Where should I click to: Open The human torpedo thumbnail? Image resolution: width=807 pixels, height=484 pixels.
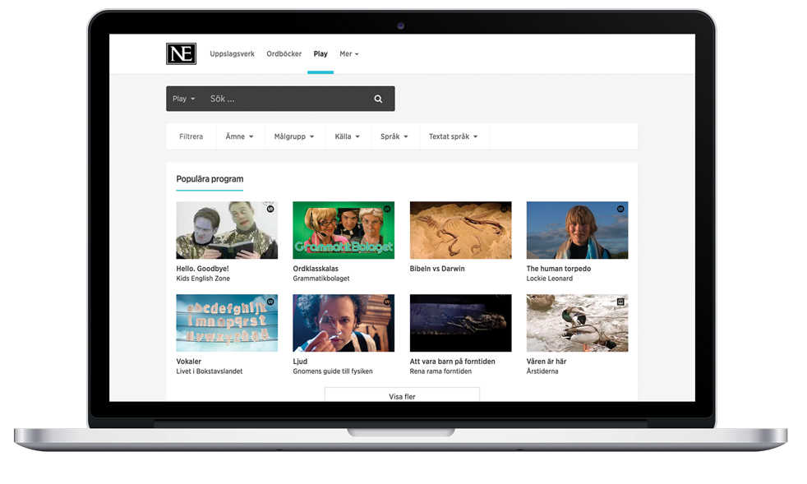[x=577, y=230]
